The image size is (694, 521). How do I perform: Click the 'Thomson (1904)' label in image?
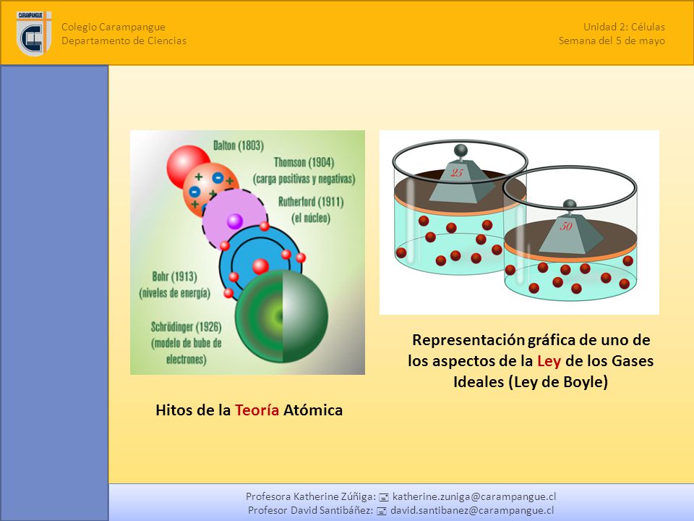(304, 162)
